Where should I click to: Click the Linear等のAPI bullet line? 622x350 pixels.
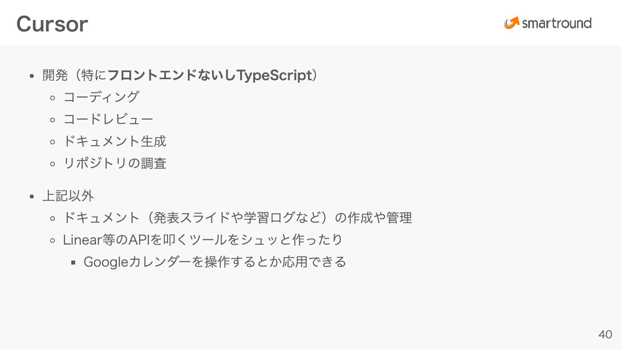(x=203, y=239)
